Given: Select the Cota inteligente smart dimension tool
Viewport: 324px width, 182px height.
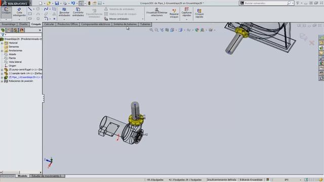Looking at the screenshot, I should [19, 12].
